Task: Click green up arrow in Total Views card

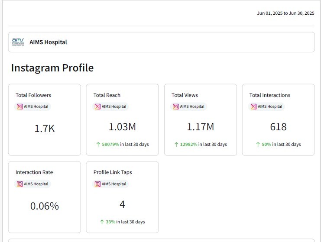Action: tap(176, 145)
